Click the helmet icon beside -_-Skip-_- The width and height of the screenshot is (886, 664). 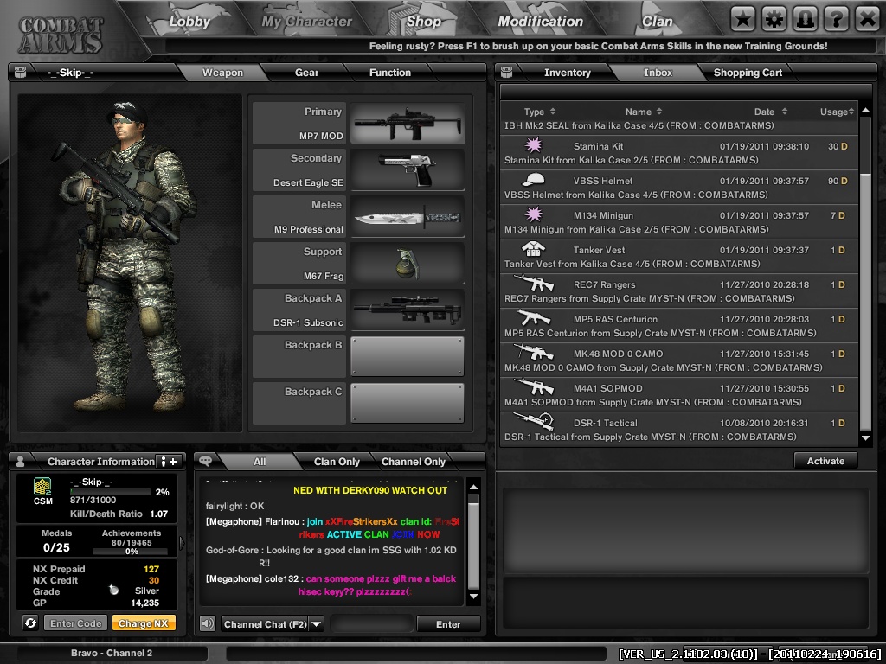(21, 72)
